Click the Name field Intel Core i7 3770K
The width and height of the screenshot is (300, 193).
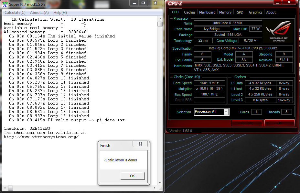click(228, 23)
